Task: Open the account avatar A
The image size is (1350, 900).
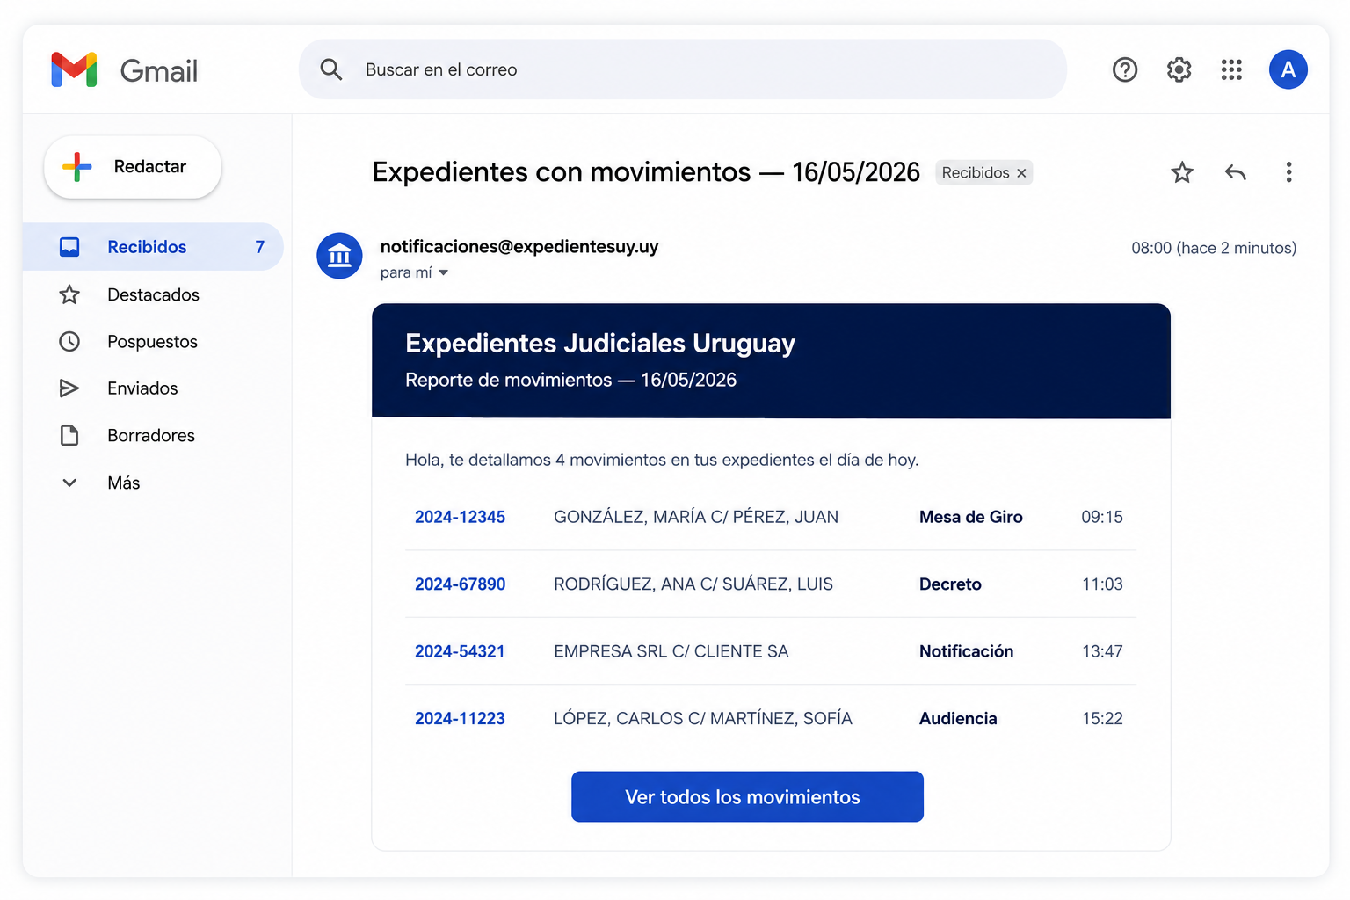Action: 1288,69
